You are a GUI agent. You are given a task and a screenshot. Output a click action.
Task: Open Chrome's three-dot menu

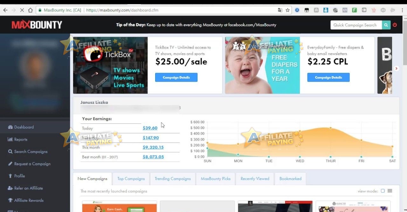point(402,10)
